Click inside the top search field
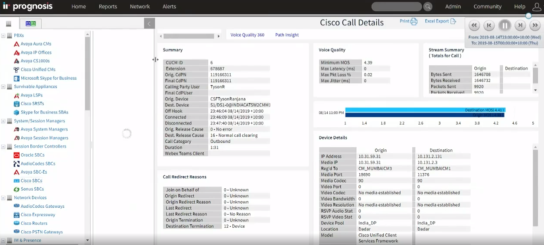 (x=396, y=6)
